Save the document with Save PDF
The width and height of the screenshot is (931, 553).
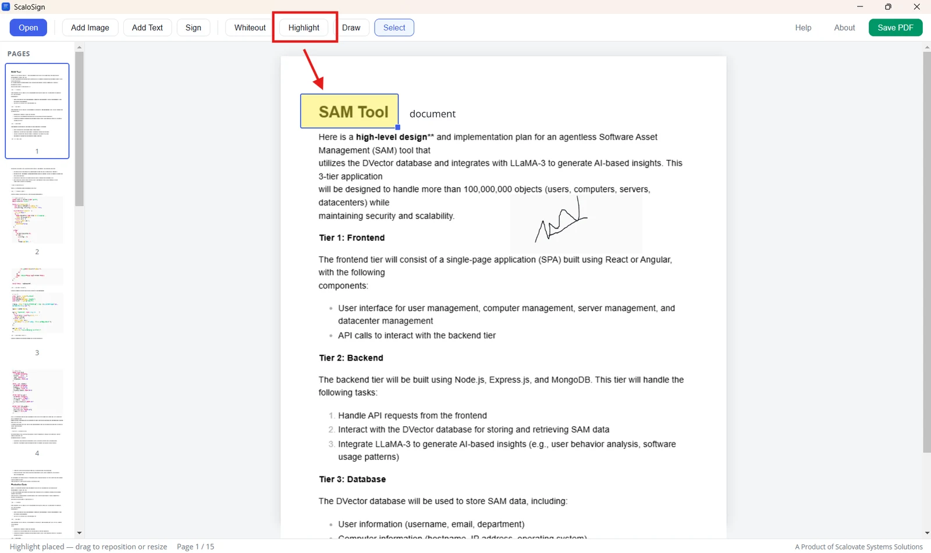(896, 27)
